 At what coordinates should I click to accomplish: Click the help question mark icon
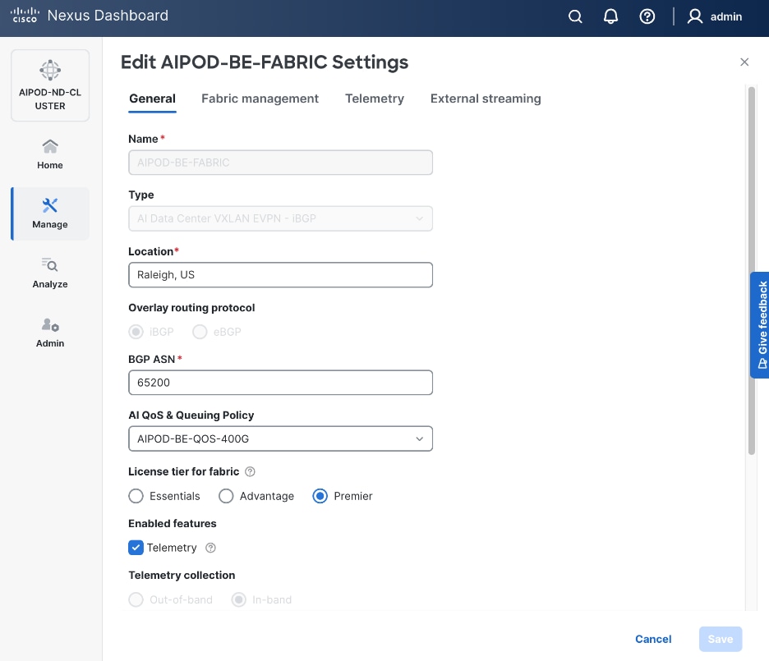(x=647, y=16)
